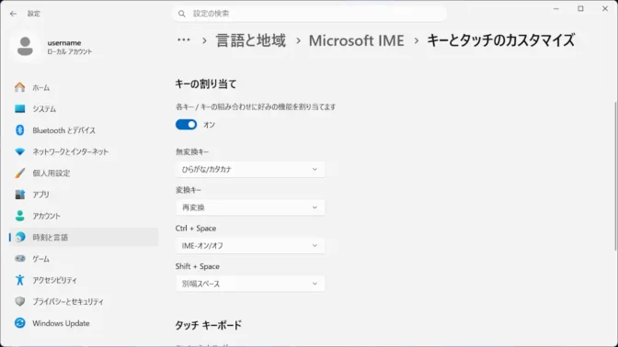Viewport: 618px width, 347px height.
Task: Open 個人用設定 section
Action: coord(84,173)
